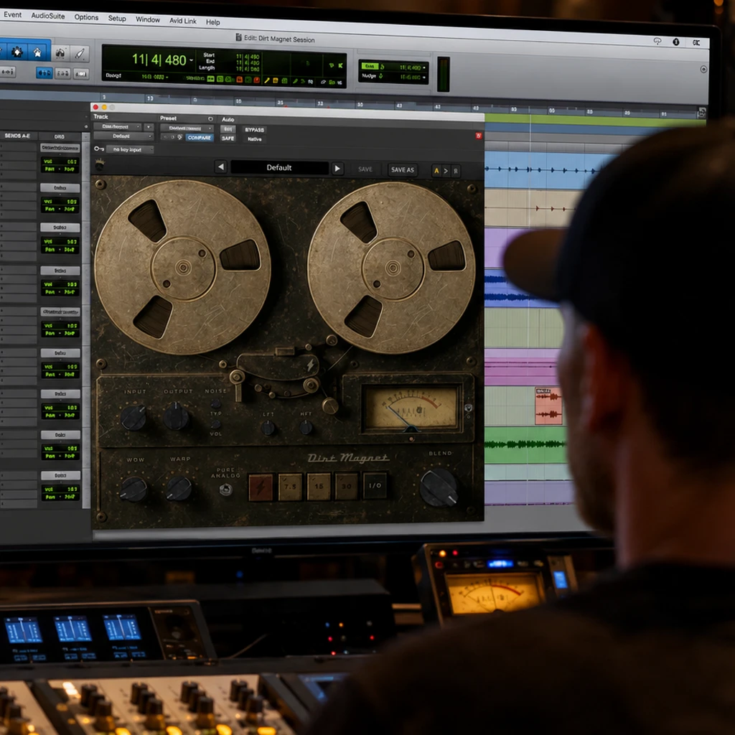
Task: Copy A to B with the arrow button
Action: 446,171
